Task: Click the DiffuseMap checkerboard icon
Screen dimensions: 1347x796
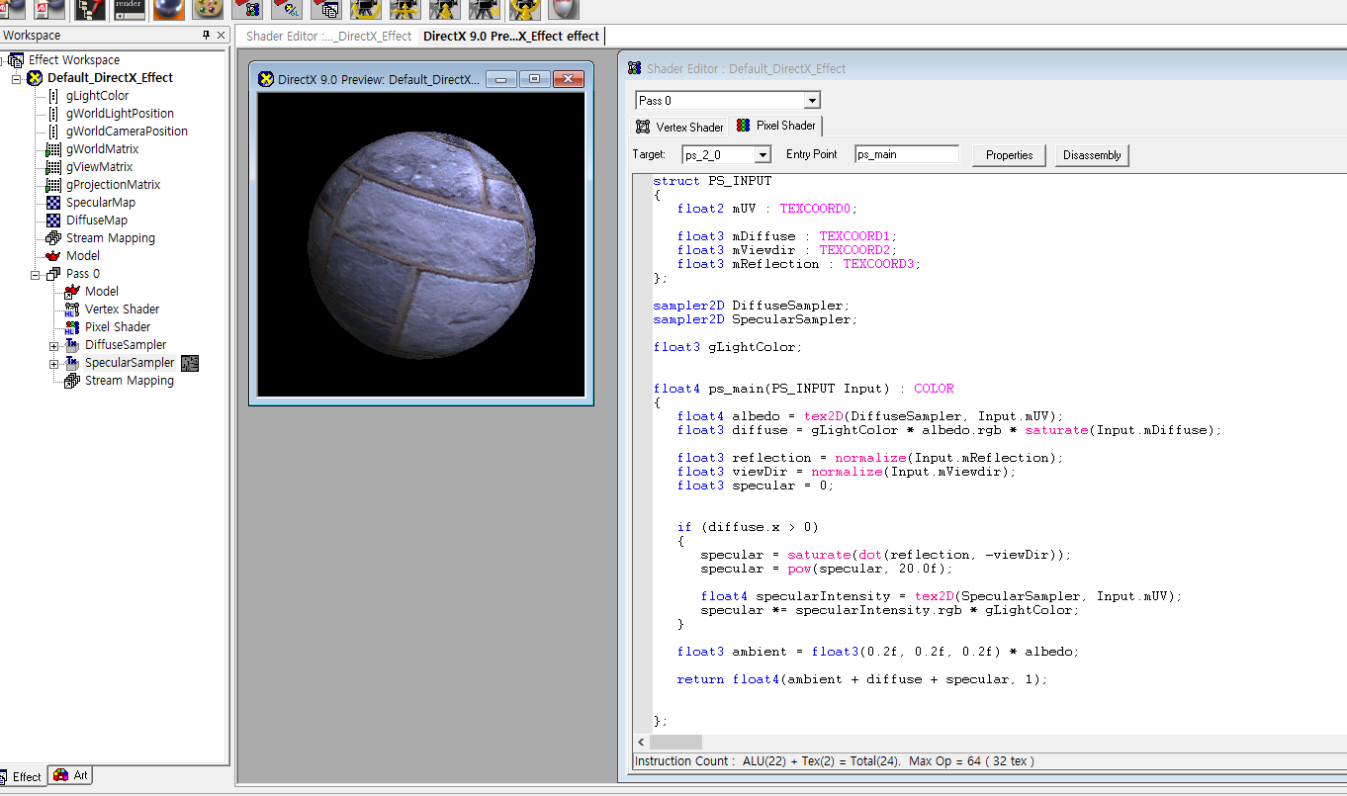Action: (x=53, y=221)
